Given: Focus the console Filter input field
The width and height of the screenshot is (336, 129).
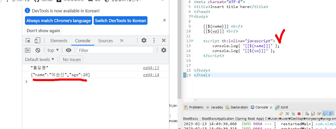Looking at the screenshot, I should 115,50.
